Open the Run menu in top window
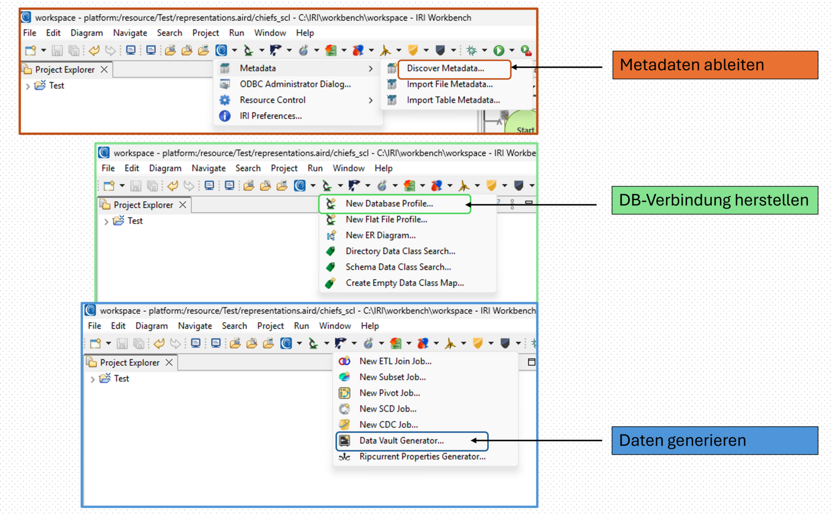 [237, 33]
